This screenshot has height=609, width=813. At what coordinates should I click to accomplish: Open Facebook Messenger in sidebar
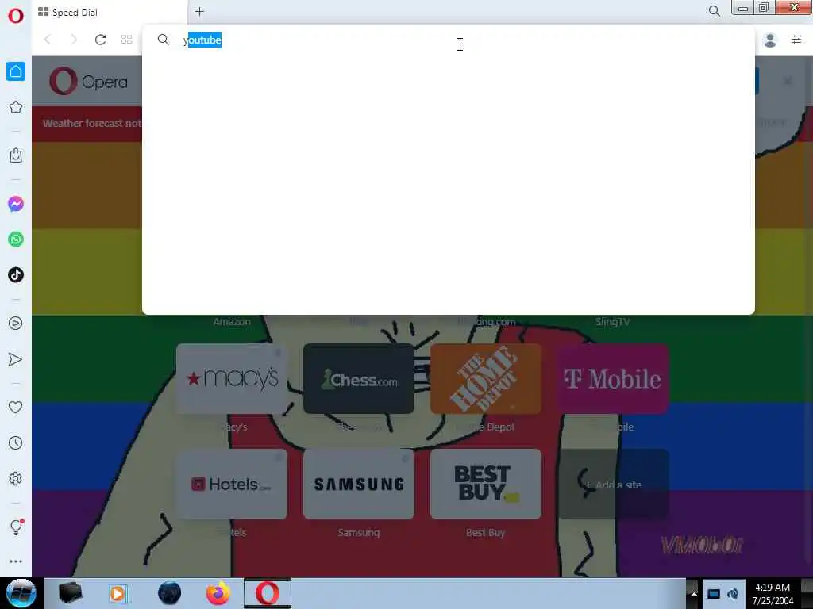pyautogui.click(x=16, y=204)
